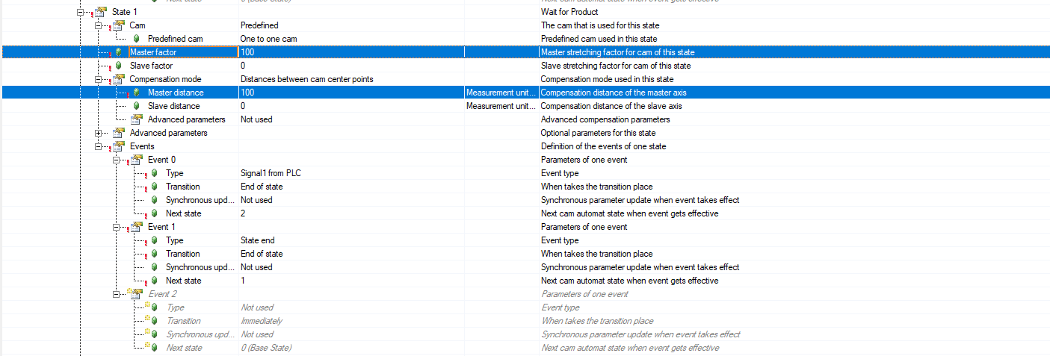
Task: Click the Event 0 group icon
Action: [136, 160]
